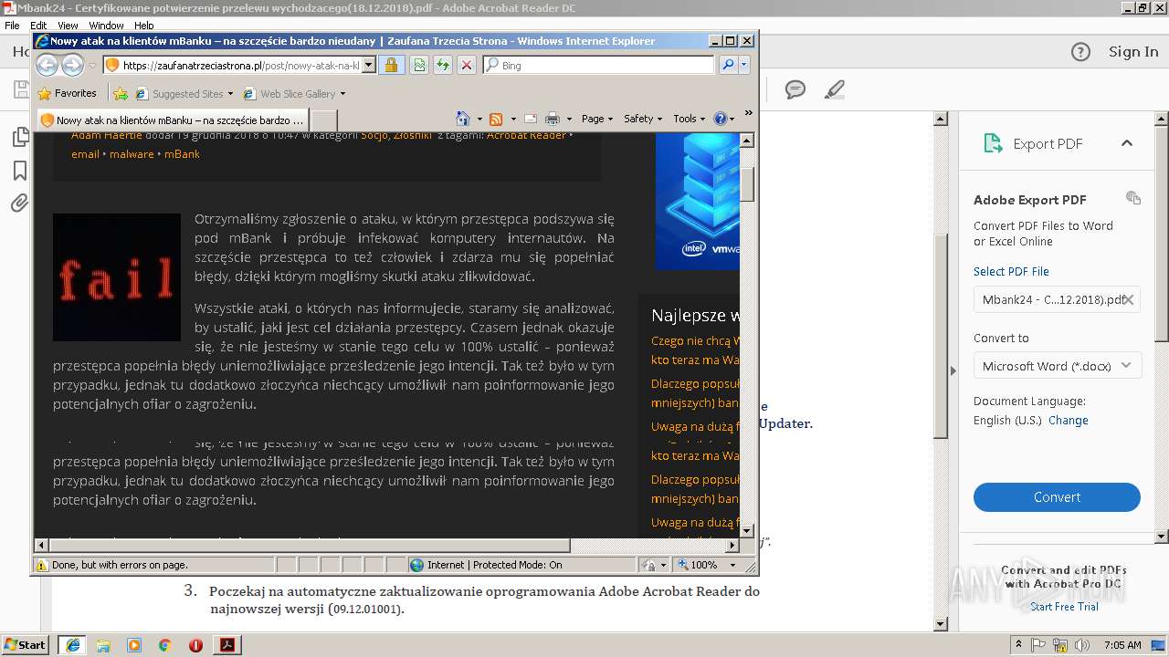Open the Edit menu in Acrobat
1169x657 pixels.
click(x=38, y=26)
